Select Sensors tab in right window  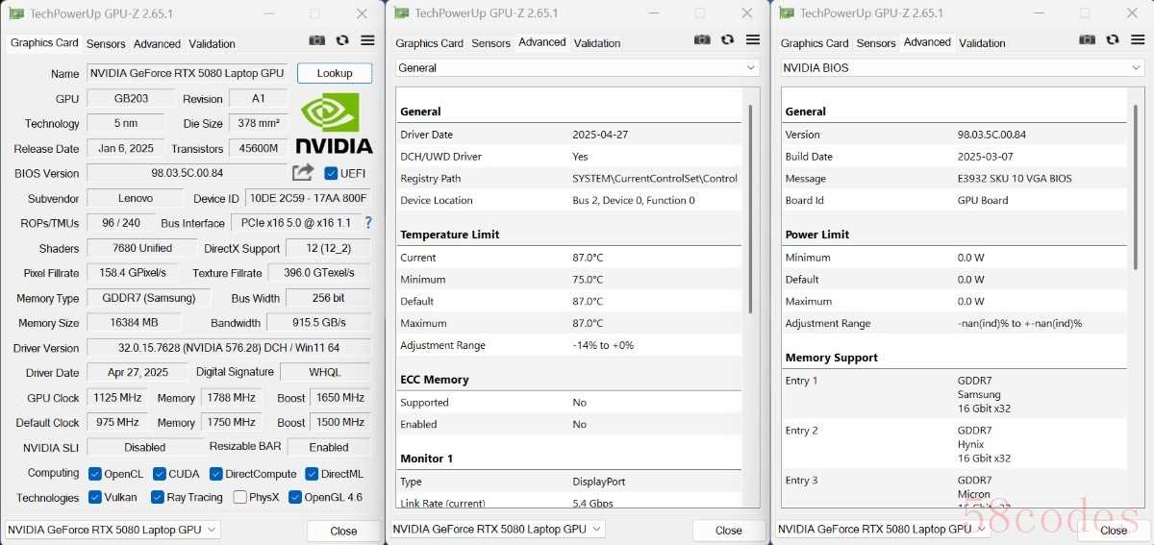[876, 43]
